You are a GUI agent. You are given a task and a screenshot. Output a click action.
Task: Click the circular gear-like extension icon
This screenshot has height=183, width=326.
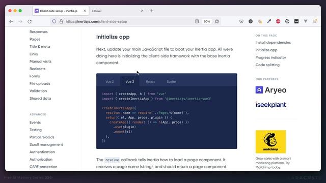pos(287,21)
